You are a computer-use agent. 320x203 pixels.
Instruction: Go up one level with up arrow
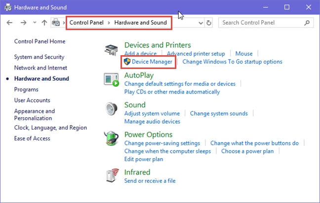coord(44,23)
